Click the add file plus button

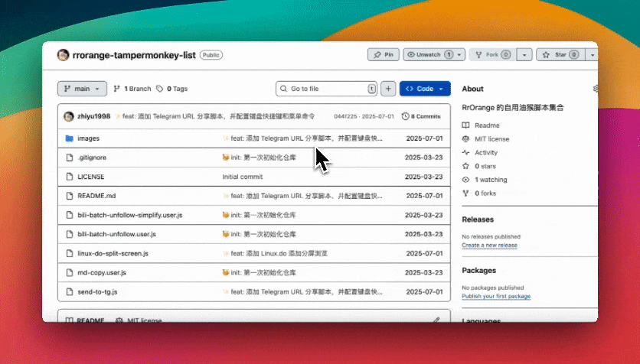coord(388,89)
